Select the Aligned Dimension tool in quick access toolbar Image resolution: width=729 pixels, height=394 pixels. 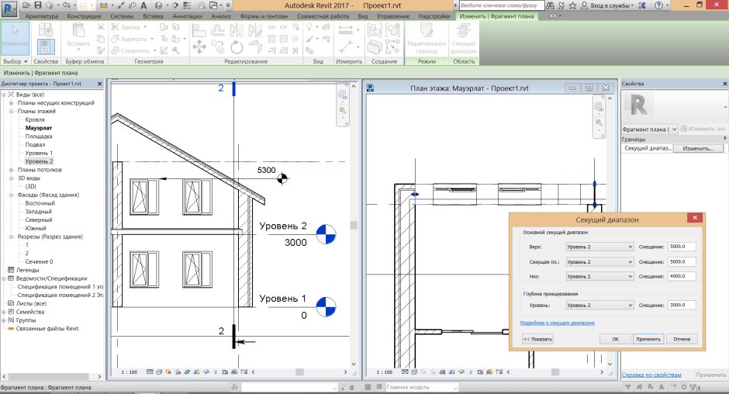[x=121, y=5]
